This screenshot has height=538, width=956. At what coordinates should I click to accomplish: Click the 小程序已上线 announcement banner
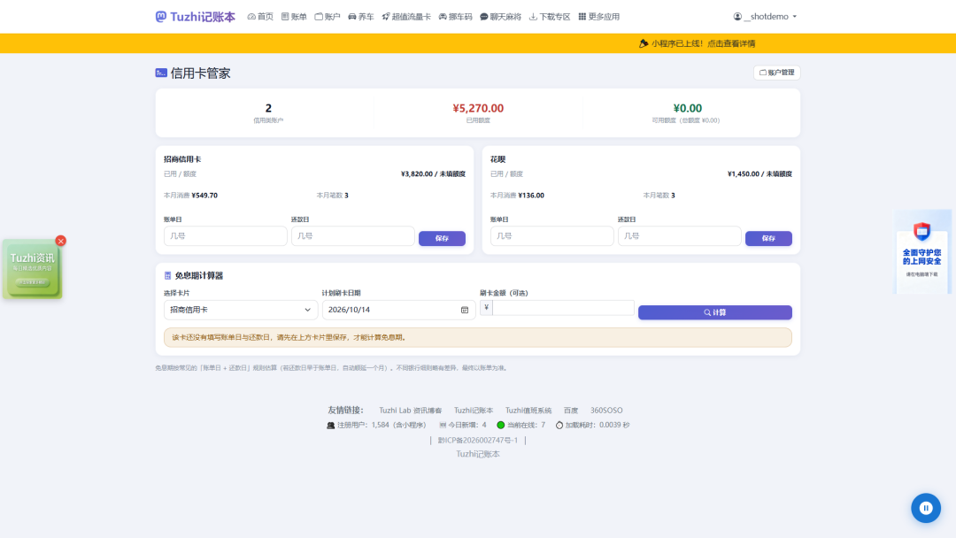697,43
